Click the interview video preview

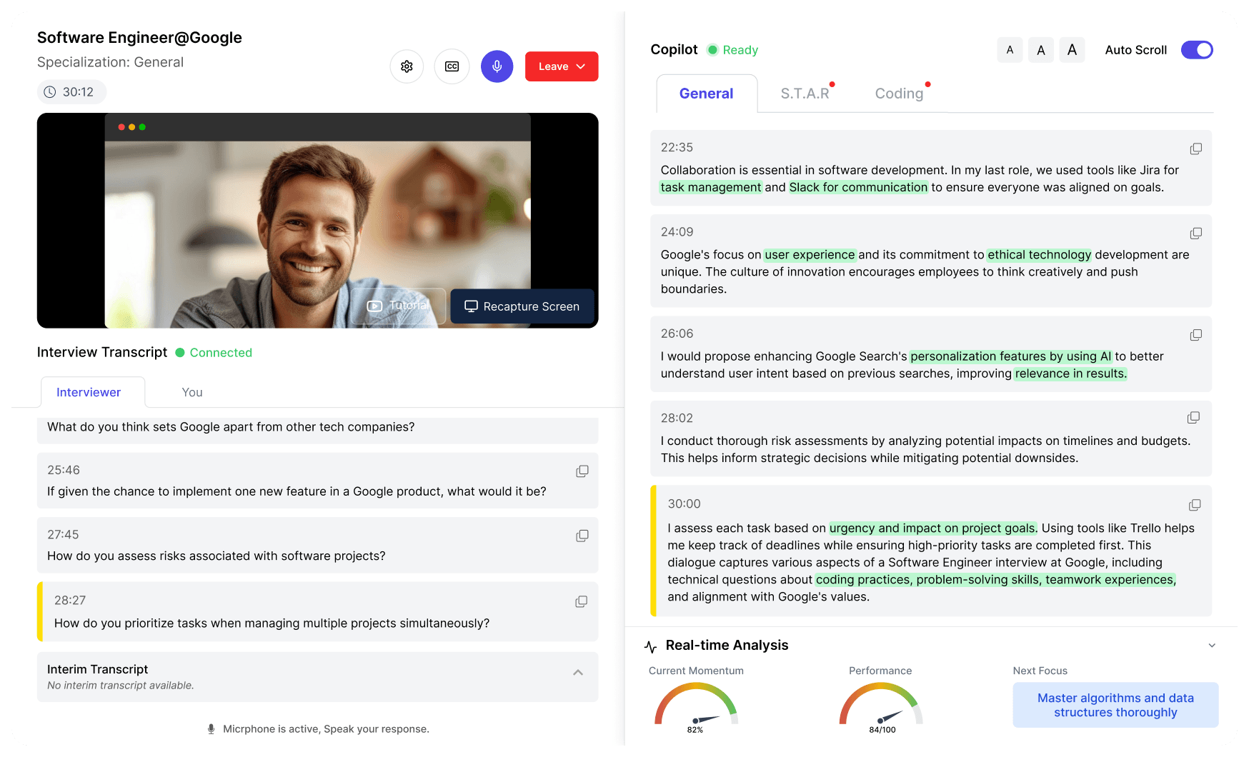click(x=317, y=221)
